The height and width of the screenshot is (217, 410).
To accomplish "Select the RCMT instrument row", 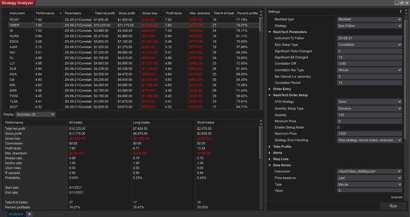I will point(14,19).
